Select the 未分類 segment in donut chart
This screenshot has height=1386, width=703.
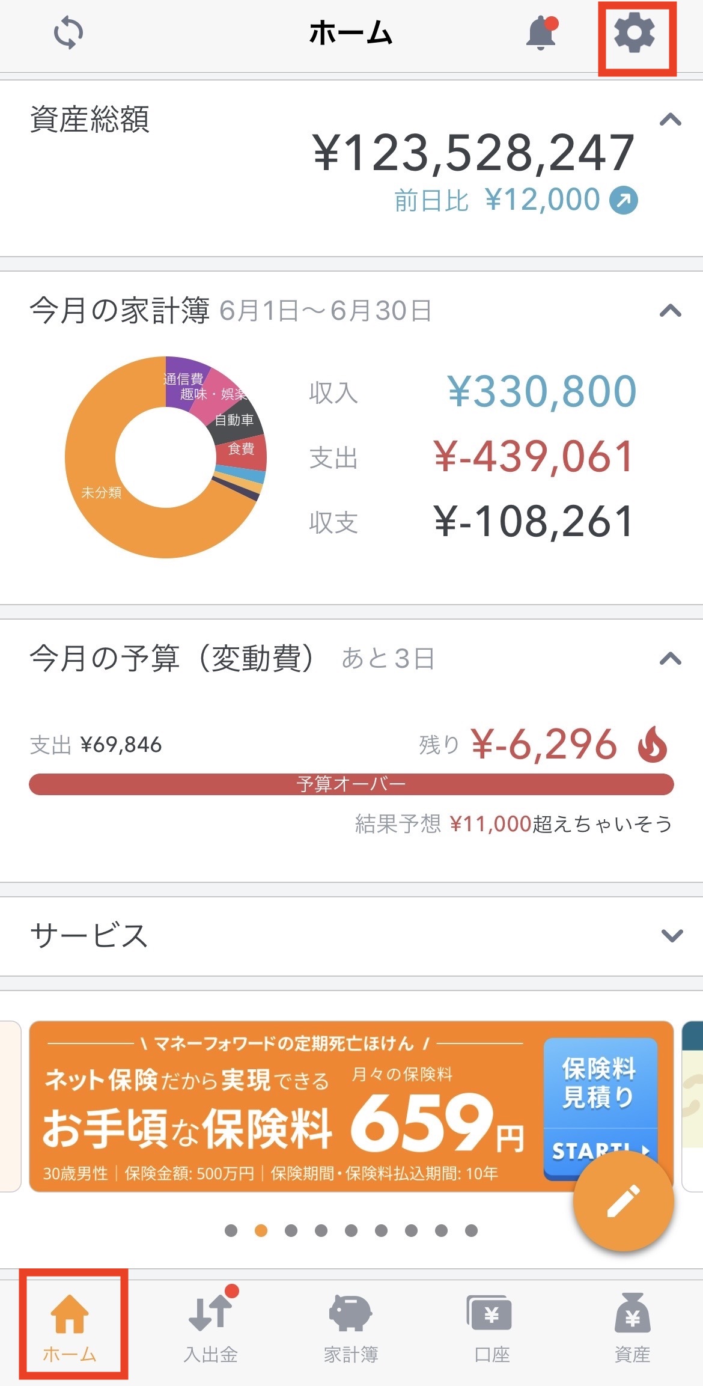101,492
